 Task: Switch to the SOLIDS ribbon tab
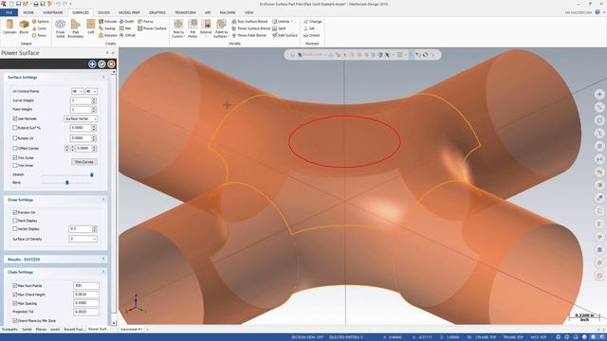click(103, 12)
